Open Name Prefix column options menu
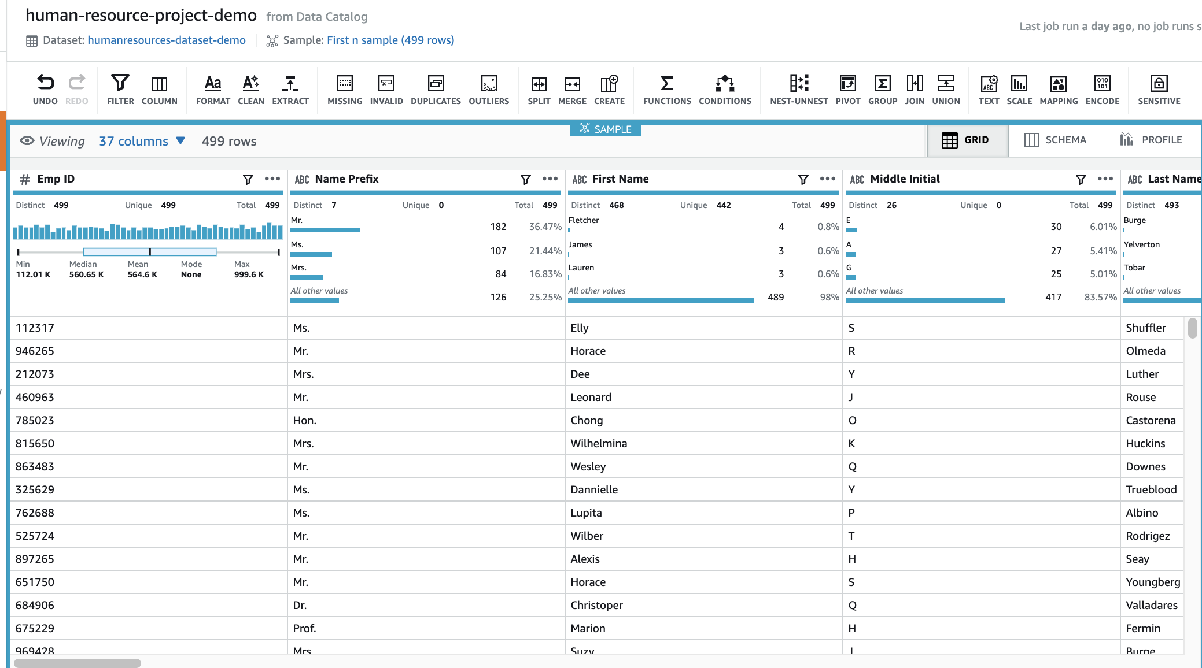This screenshot has width=1202, height=668. click(x=550, y=179)
